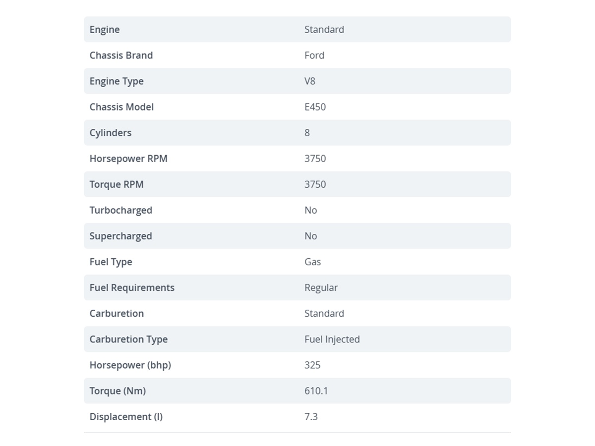Viewport: 595px width, 446px height.
Task: Select the Ford chassis brand value
Action: click(314, 55)
